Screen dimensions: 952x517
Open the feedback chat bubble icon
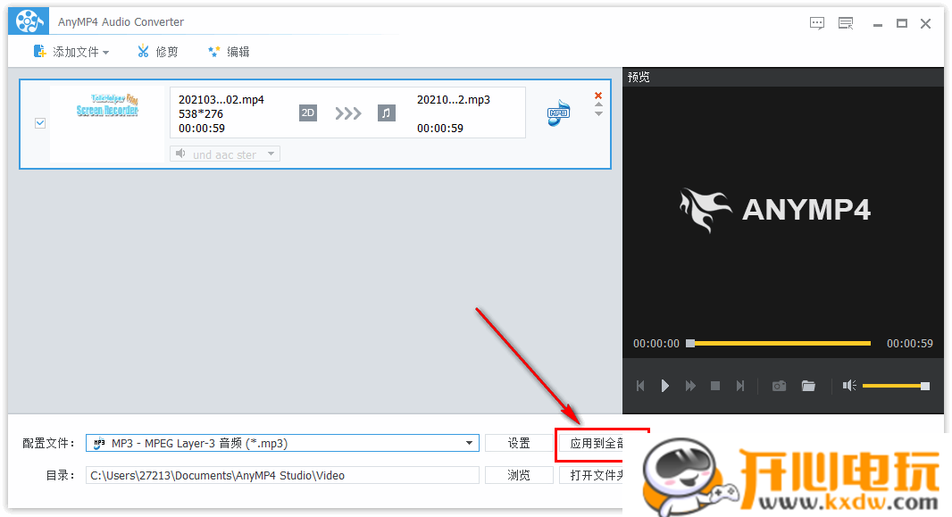click(817, 24)
